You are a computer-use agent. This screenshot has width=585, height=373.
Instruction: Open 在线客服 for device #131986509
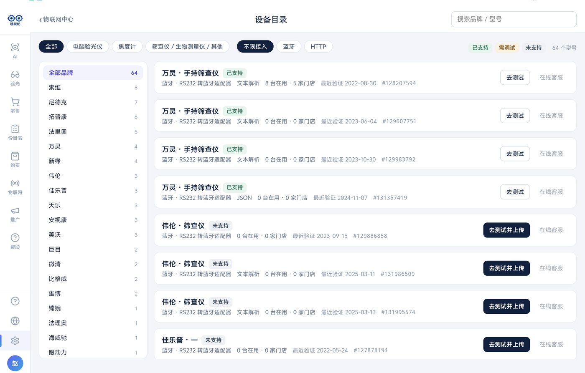[x=551, y=268]
